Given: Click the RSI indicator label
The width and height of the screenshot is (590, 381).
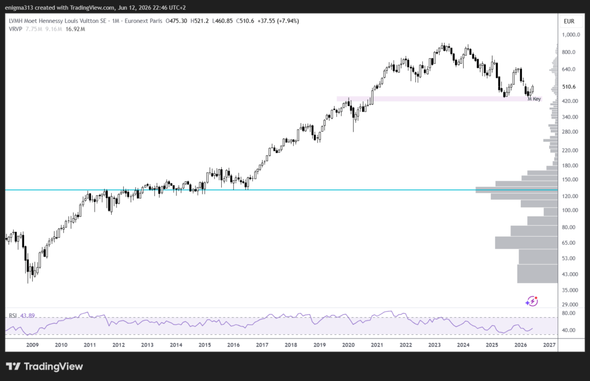Looking at the screenshot, I should pyautogui.click(x=13, y=315).
